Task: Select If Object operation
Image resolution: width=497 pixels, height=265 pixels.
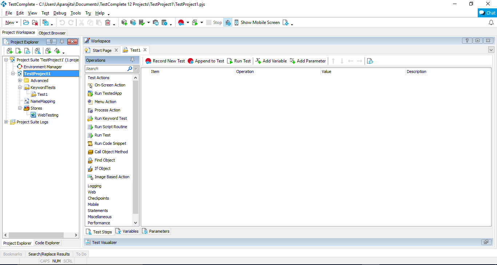Action: coord(103,168)
